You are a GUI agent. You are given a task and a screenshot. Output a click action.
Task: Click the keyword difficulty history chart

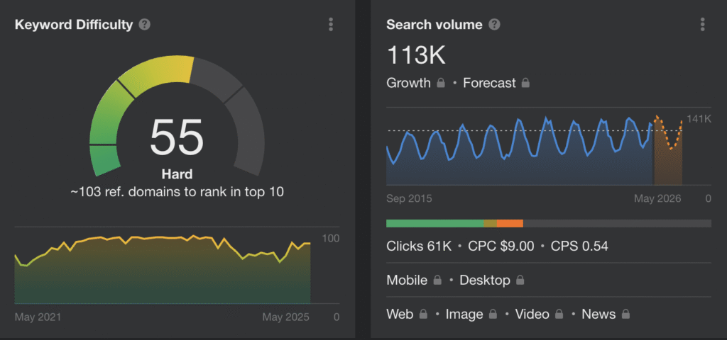tap(163, 271)
